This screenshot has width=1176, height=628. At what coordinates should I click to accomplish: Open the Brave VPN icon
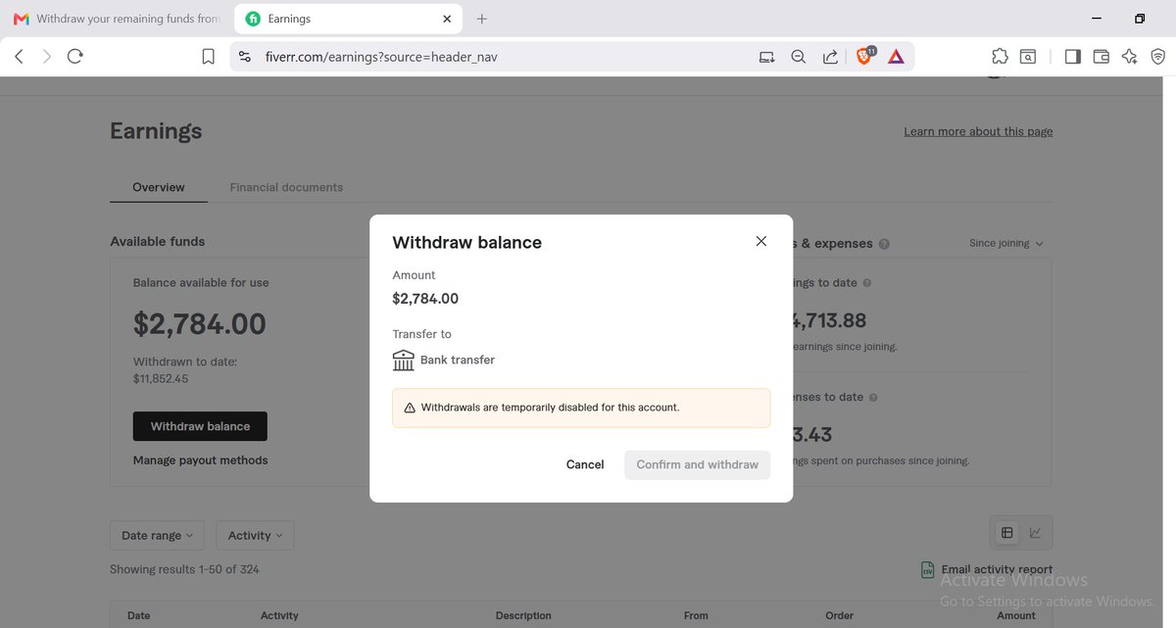(1157, 57)
